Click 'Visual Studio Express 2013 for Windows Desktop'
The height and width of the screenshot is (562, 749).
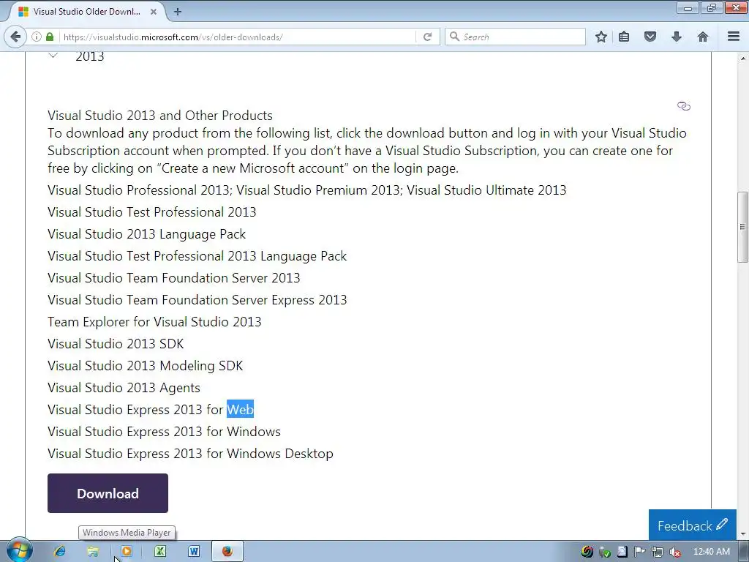pyautogui.click(x=190, y=454)
